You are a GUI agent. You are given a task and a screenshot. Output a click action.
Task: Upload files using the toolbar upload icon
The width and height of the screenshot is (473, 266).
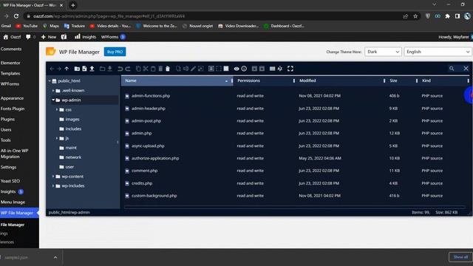pyautogui.click(x=92, y=69)
